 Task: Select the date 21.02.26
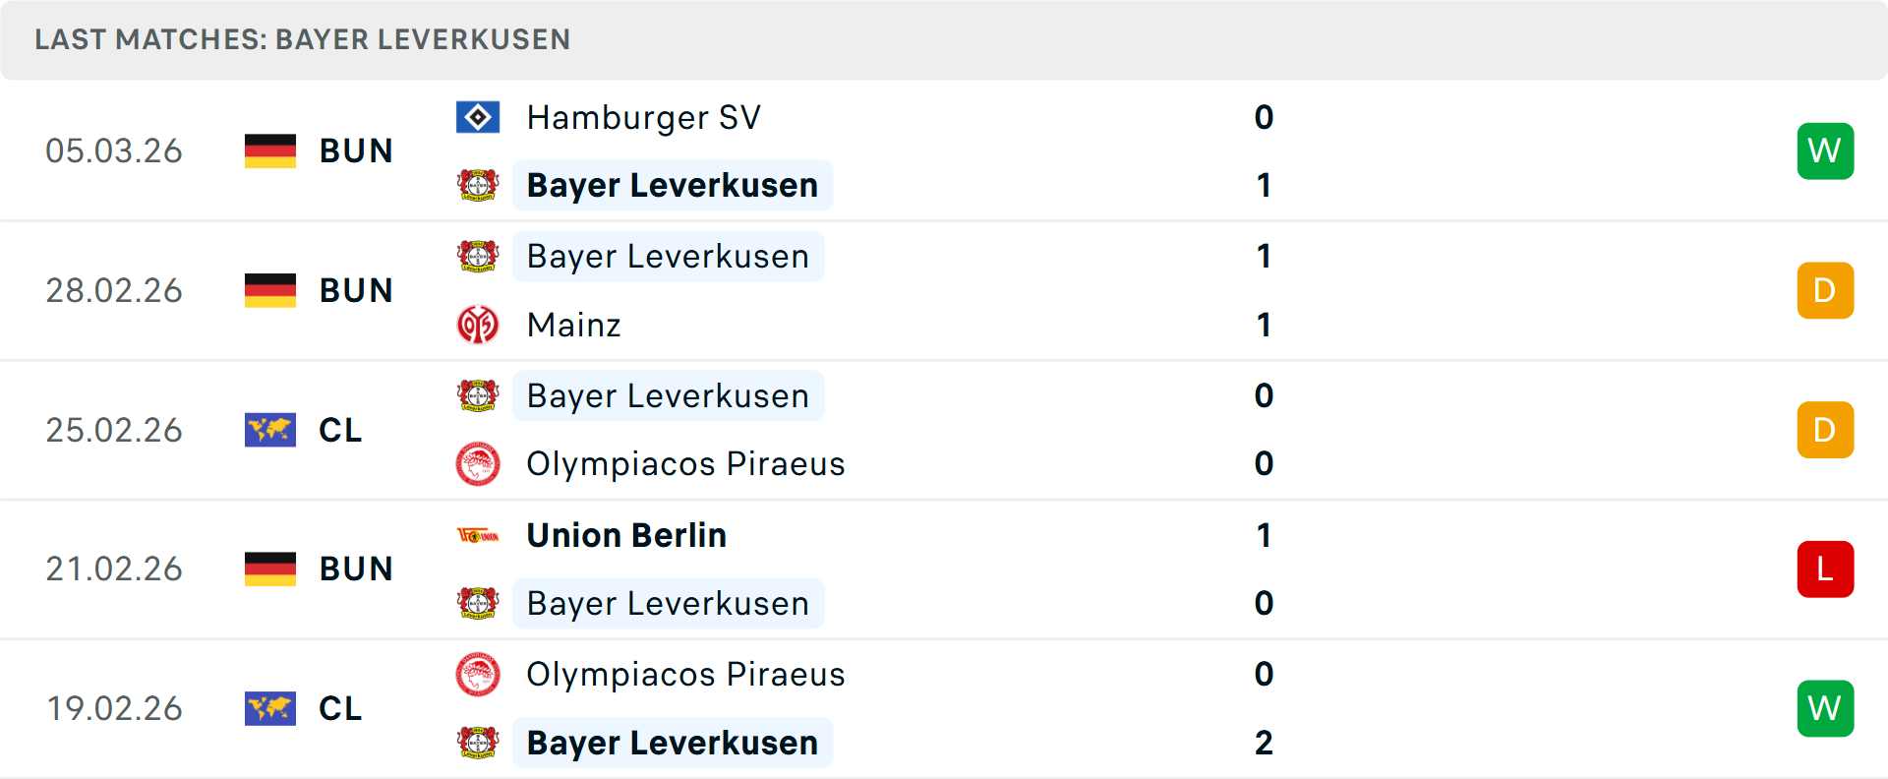[x=114, y=569]
